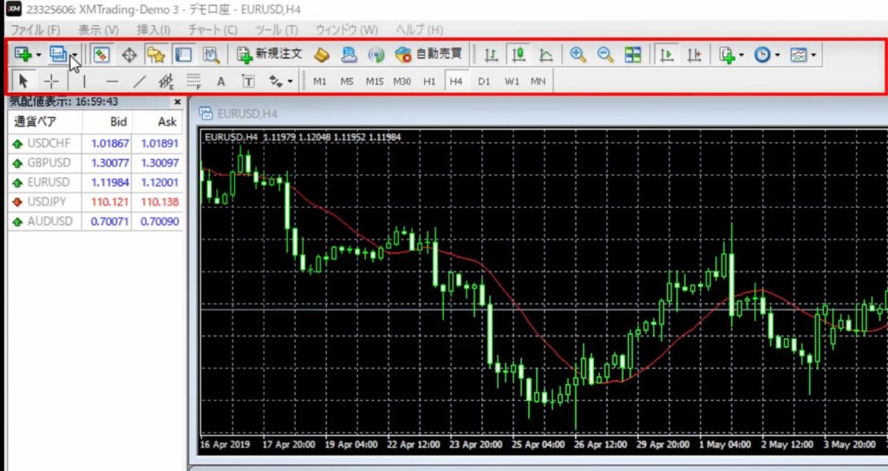Open the periodicity clock icon
Screen dimensions: 888x471
[762, 55]
